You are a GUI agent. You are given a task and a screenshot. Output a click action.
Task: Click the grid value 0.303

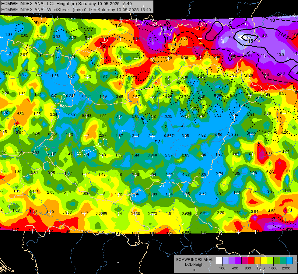(153, 194)
